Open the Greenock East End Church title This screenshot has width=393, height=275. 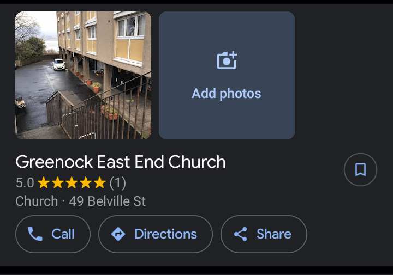121,162
